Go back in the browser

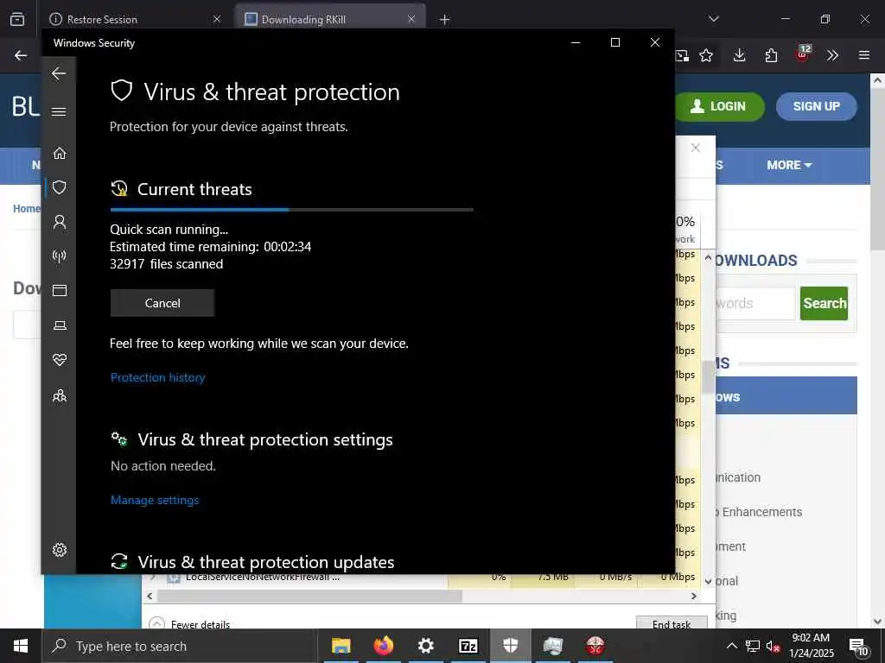click(21, 55)
